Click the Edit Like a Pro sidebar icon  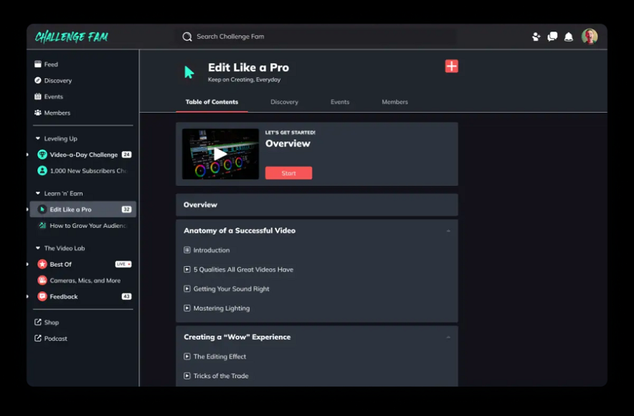(x=42, y=209)
